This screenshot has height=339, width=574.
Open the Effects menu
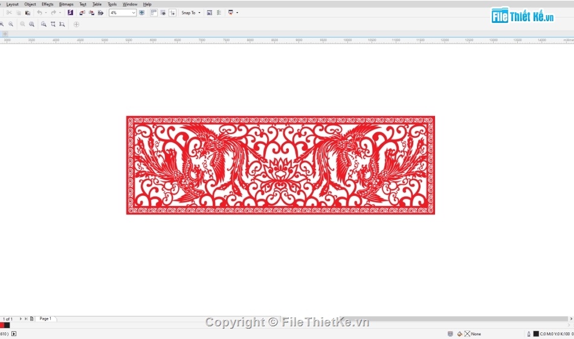pos(48,4)
